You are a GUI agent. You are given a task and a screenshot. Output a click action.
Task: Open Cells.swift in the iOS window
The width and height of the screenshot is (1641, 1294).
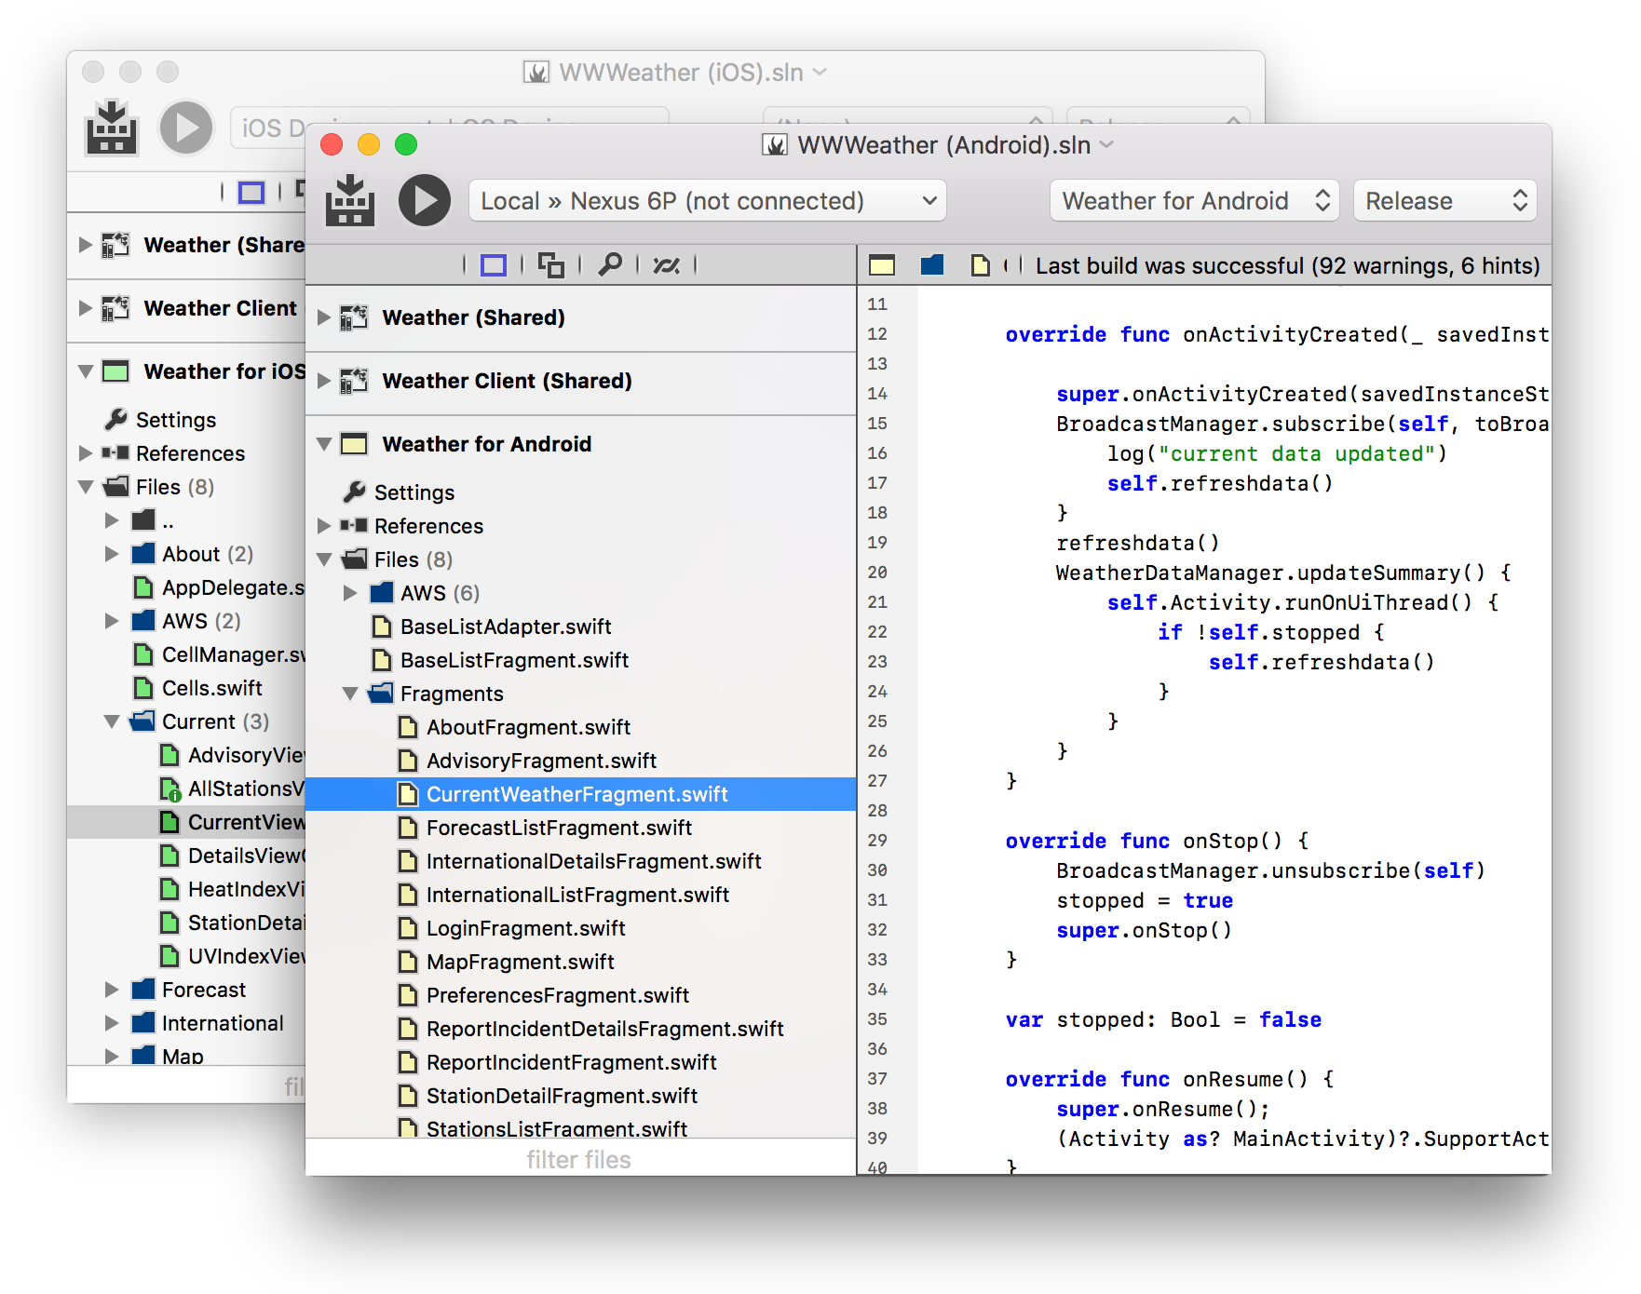pos(211,688)
